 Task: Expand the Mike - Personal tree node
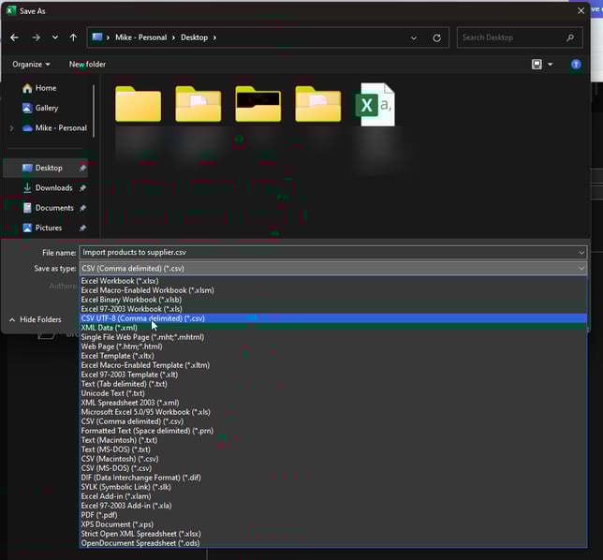pyautogui.click(x=11, y=128)
